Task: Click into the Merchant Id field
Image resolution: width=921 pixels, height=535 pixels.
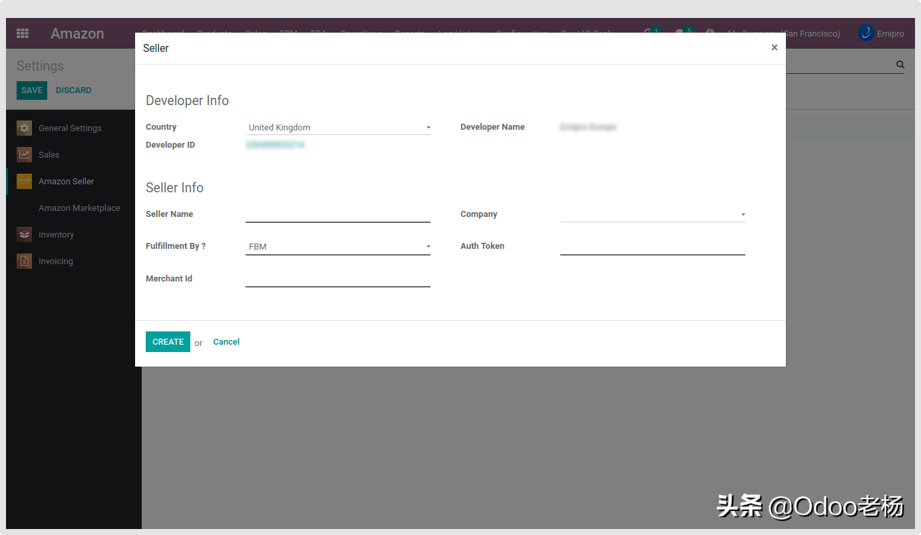Action: point(338,279)
